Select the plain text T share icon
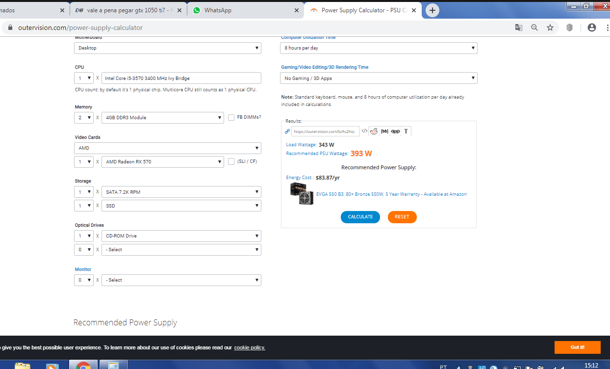 406,131
